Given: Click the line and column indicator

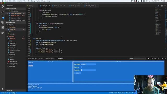Looking at the screenshot, I should (x=117, y=93).
